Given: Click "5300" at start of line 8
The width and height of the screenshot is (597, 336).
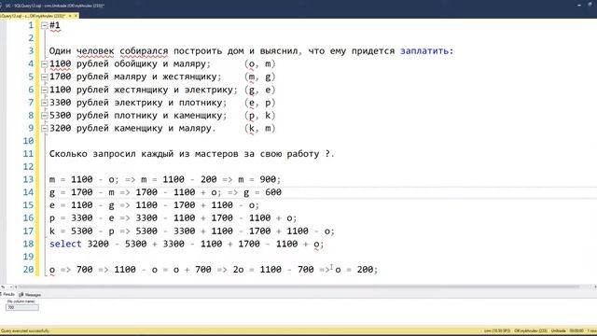Looking at the screenshot, I should 60,116.
